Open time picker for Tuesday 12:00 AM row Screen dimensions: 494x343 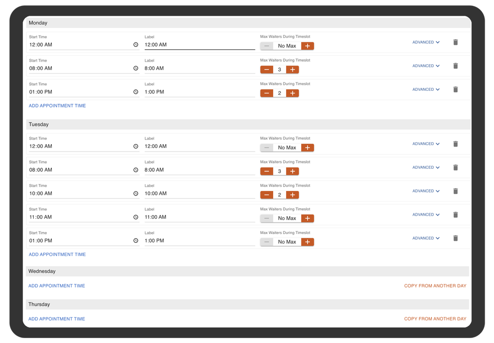click(x=136, y=147)
